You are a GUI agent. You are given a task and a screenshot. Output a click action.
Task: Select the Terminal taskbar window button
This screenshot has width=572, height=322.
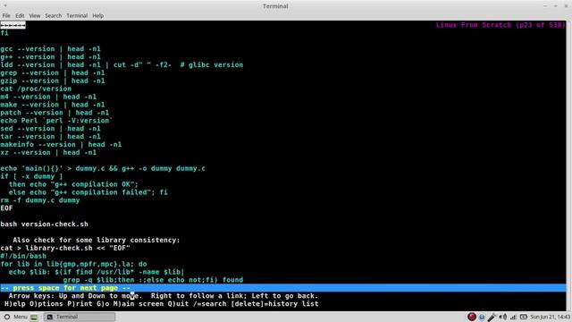coord(80,317)
